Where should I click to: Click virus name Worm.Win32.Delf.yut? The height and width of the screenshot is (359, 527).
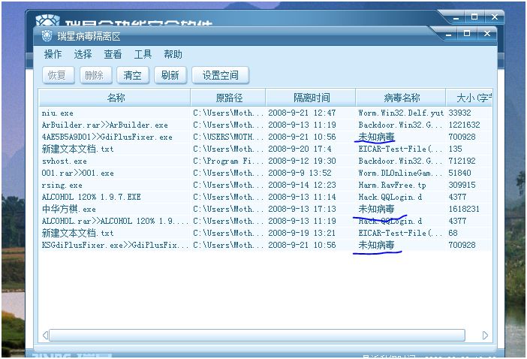point(401,113)
